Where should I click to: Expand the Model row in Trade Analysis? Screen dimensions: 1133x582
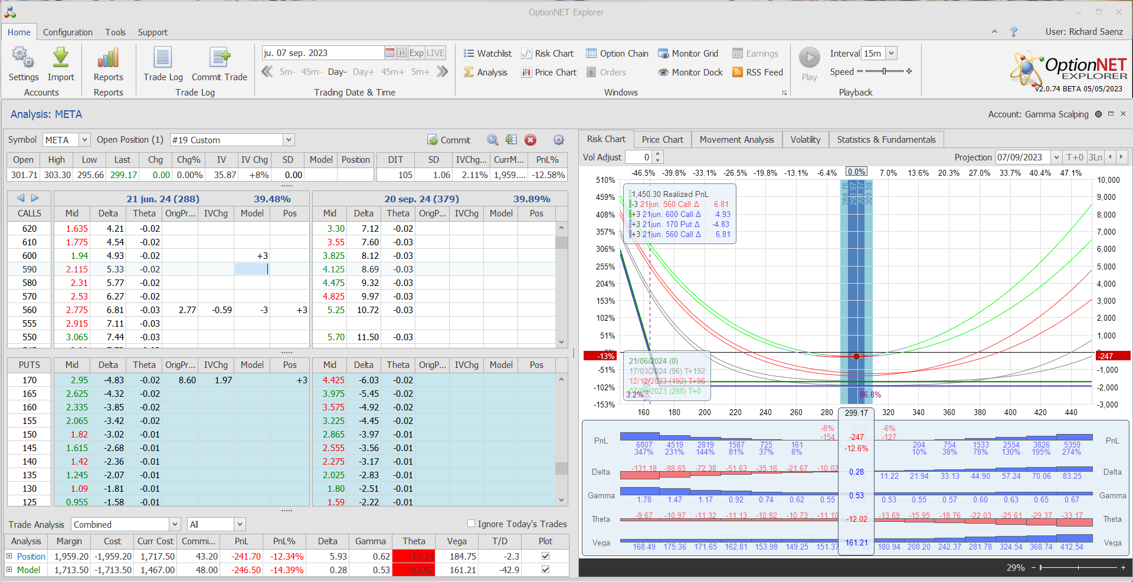pos(9,570)
